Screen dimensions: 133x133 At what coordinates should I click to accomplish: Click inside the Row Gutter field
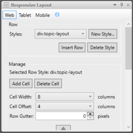coord(61,116)
